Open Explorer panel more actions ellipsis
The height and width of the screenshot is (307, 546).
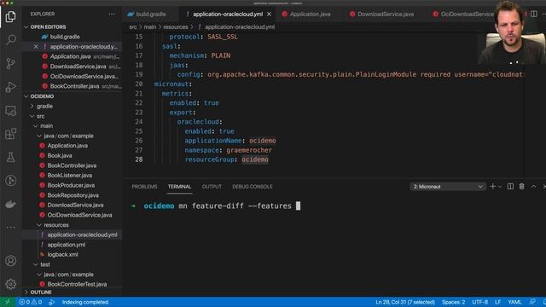(112, 14)
